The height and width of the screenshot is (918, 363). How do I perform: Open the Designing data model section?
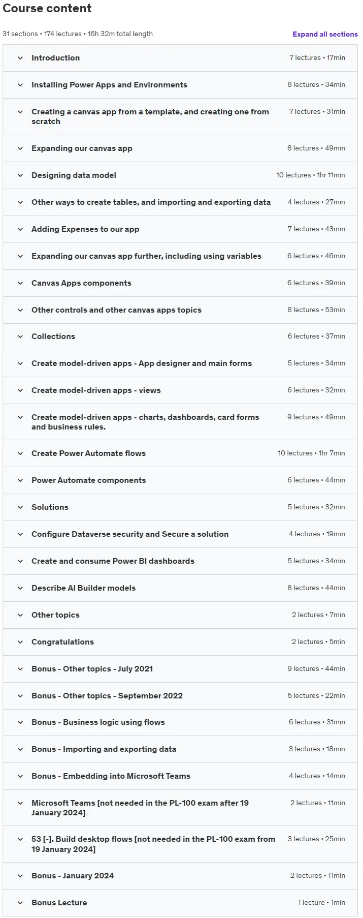click(x=74, y=175)
